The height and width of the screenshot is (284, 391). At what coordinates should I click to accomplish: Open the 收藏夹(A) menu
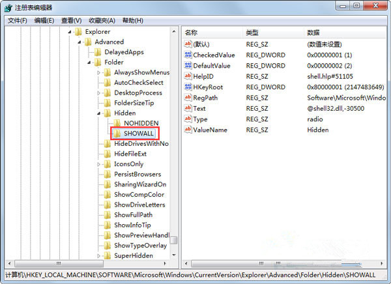[x=102, y=20]
